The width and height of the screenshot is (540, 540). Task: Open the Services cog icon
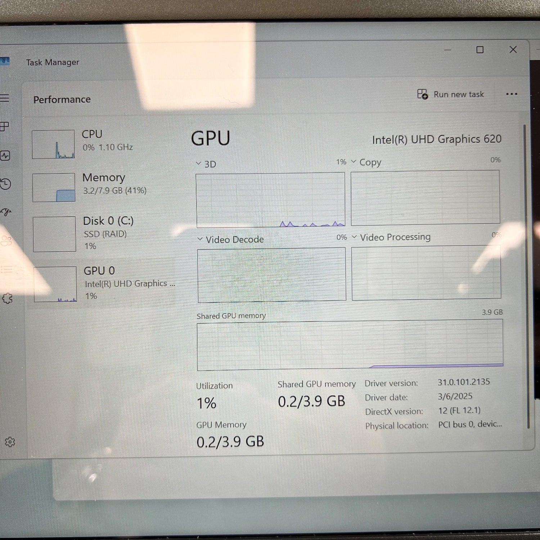pos(8,298)
